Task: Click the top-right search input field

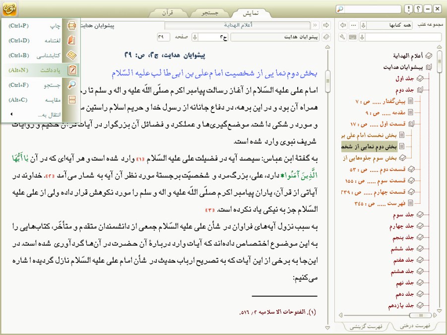Action: coord(373,9)
